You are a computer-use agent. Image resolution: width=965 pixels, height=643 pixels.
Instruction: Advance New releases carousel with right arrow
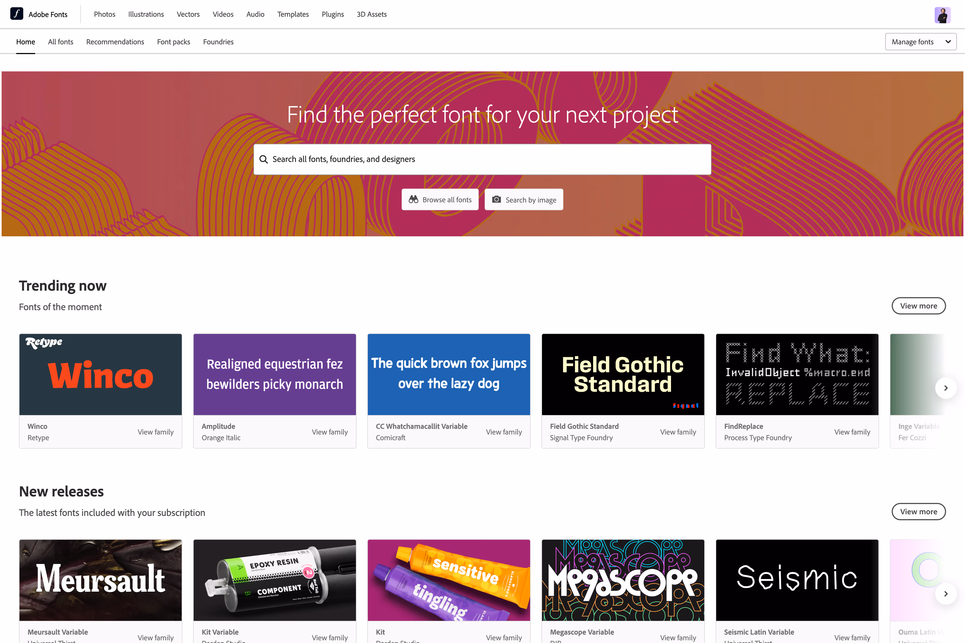tap(946, 593)
